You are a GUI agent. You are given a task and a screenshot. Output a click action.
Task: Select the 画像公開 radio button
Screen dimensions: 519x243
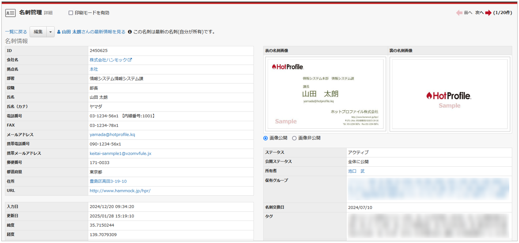coord(266,138)
